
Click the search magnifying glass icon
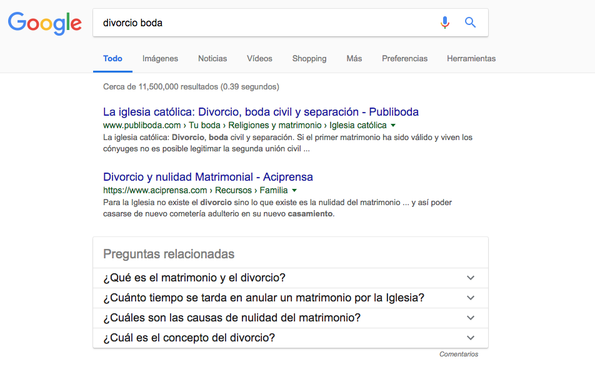pyautogui.click(x=470, y=23)
